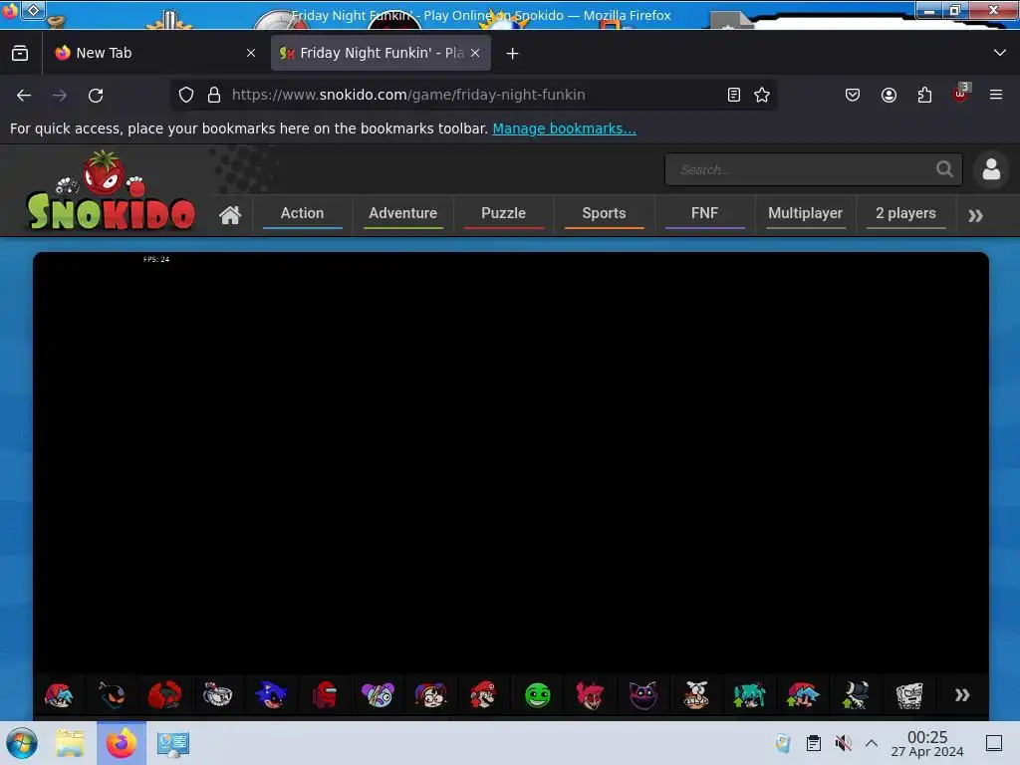Open the extensions puzzle icon
The image size is (1020, 765).
point(924,95)
